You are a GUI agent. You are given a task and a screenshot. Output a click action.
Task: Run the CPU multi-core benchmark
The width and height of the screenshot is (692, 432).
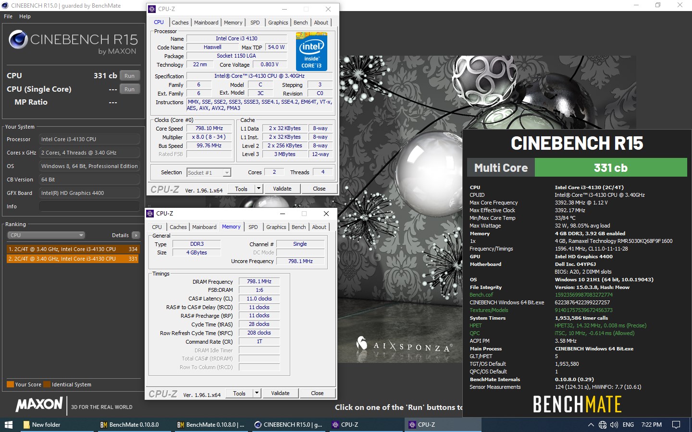[x=130, y=76]
